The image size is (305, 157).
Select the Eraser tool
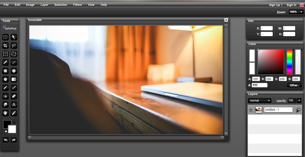[14, 96]
